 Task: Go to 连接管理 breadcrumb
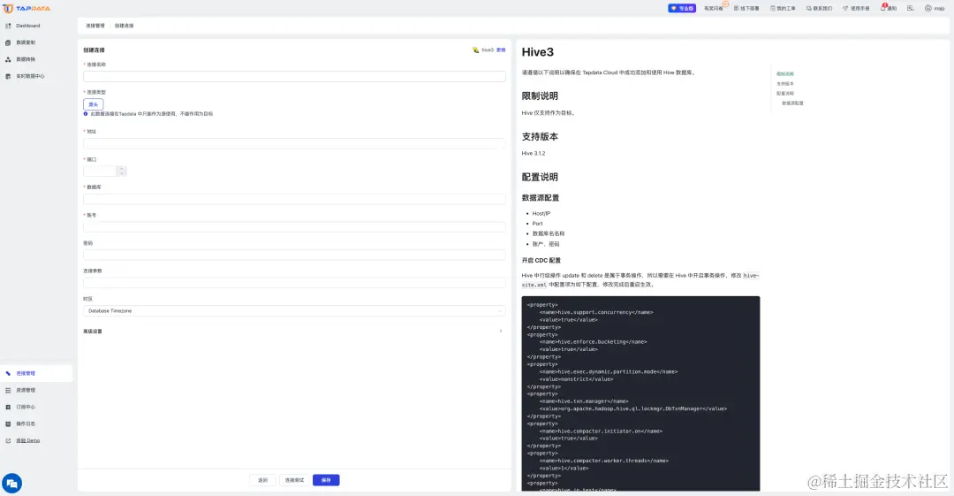pyautogui.click(x=95, y=26)
